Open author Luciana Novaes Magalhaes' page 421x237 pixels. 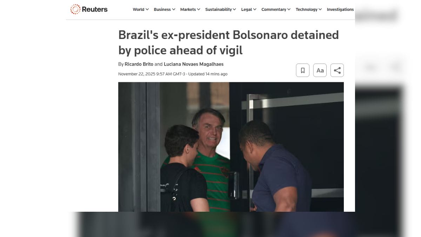tap(194, 64)
